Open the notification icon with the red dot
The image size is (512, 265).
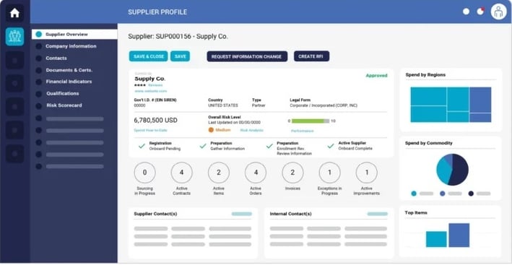480,12
